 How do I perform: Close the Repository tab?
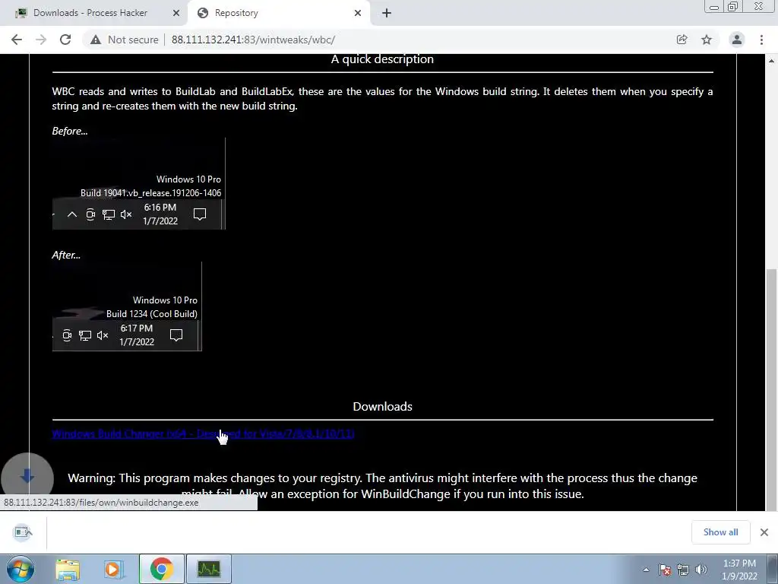tap(357, 13)
